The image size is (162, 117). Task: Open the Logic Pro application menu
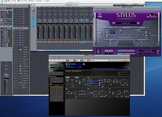[7, 1]
